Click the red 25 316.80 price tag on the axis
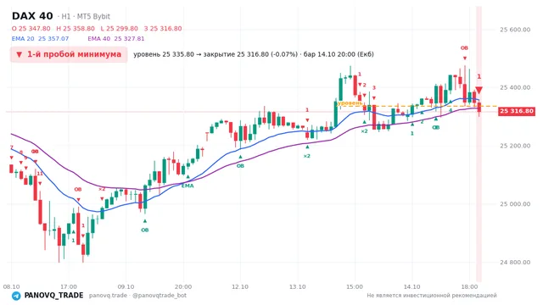Image resolution: width=543 pixels, height=305 pixels. 517,111
